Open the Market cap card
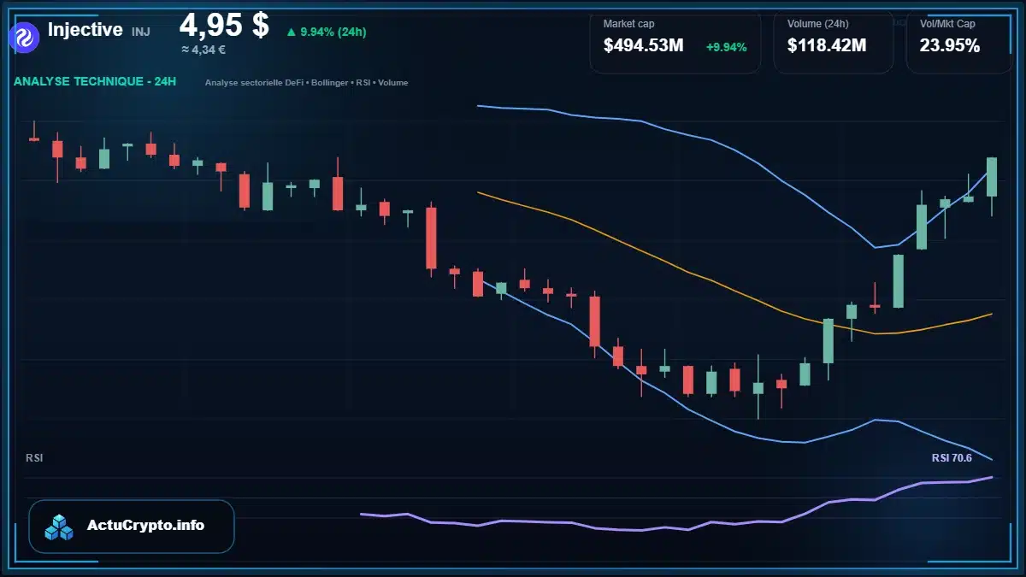 point(675,42)
